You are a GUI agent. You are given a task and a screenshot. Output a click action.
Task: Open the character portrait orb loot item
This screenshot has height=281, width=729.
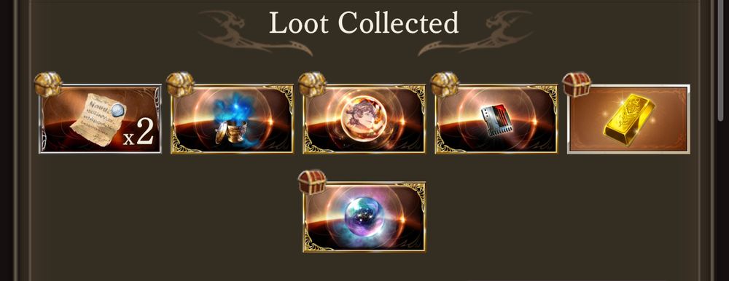point(364,119)
